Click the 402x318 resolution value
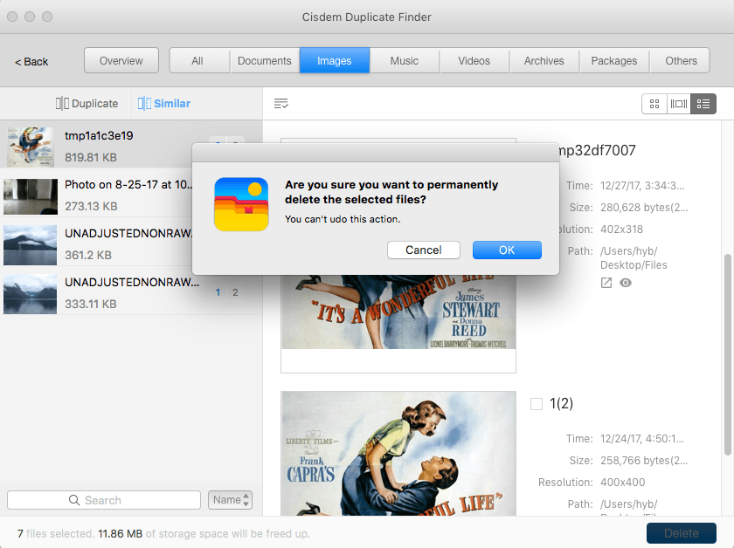 (621, 229)
